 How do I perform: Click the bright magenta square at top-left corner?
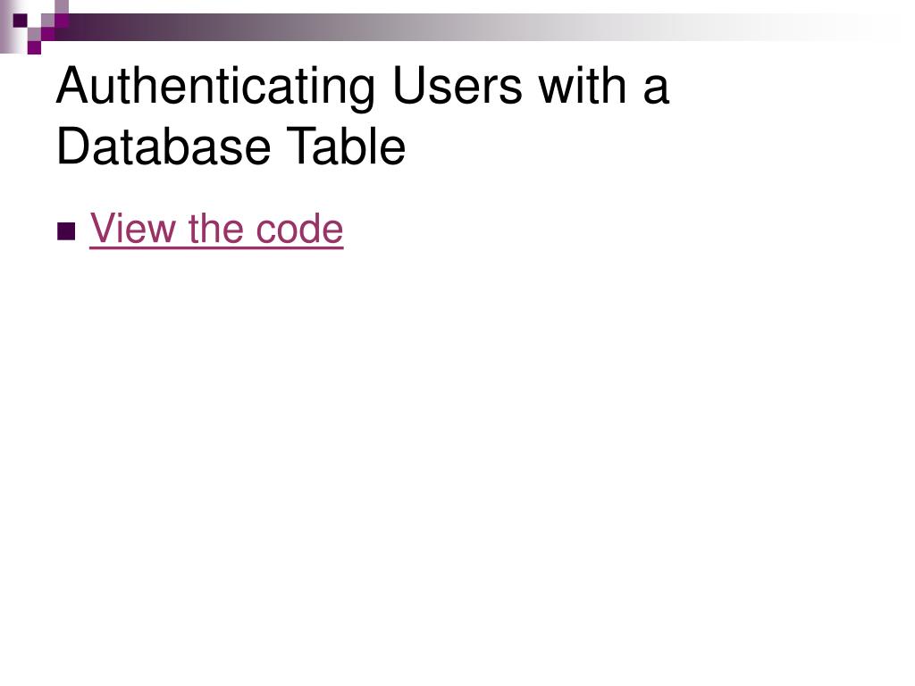[62, 21]
